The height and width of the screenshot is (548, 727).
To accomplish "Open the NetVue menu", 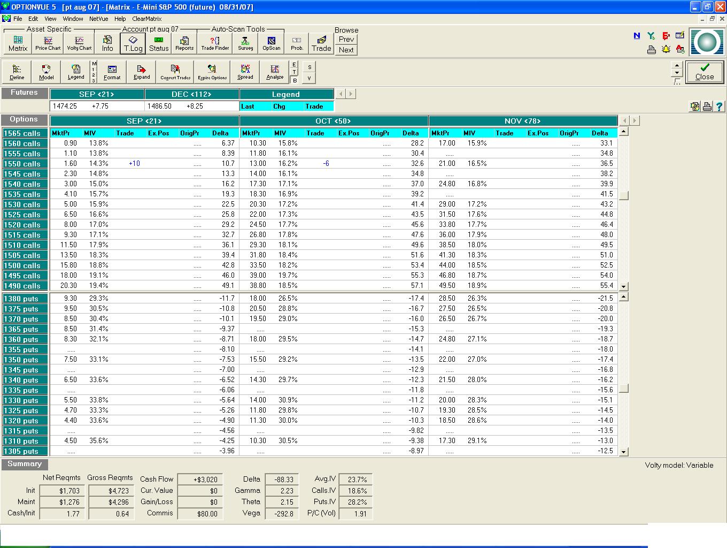I will pyautogui.click(x=98, y=19).
